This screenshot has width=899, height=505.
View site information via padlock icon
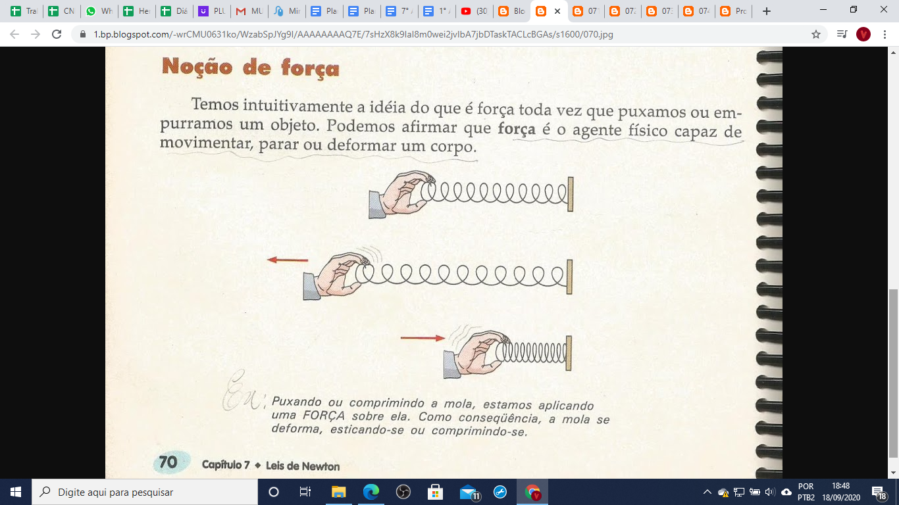pyautogui.click(x=83, y=34)
